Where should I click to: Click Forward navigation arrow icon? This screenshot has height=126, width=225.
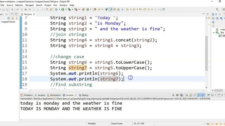155,9
